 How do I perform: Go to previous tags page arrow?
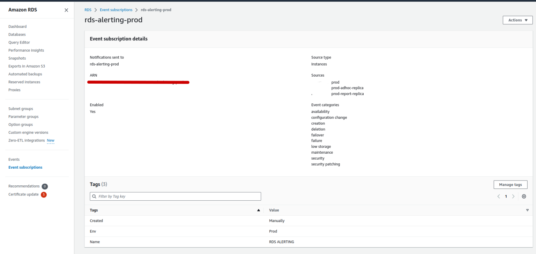[499, 197]
